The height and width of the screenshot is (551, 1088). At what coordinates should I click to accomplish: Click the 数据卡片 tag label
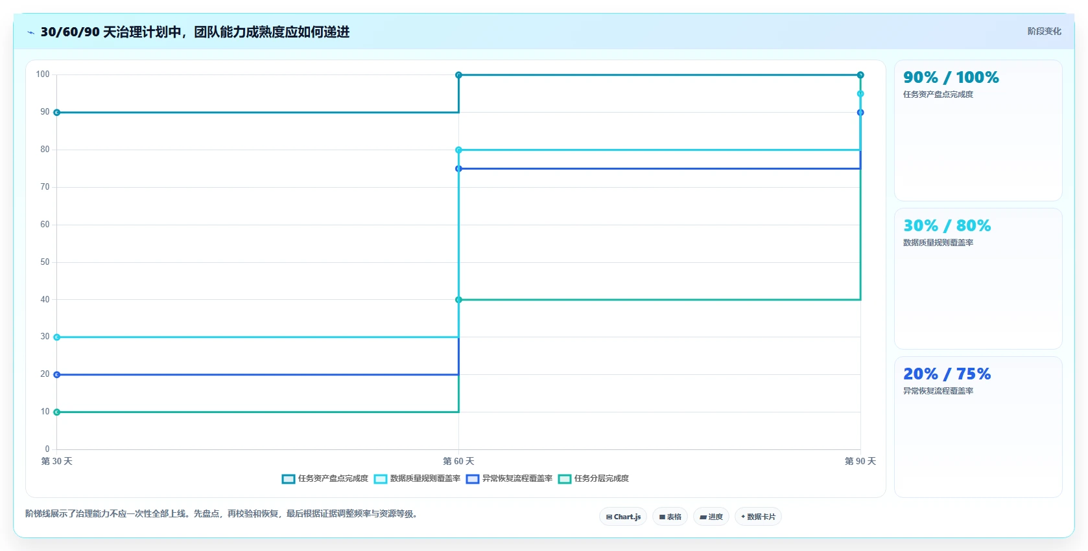(761, 517)
